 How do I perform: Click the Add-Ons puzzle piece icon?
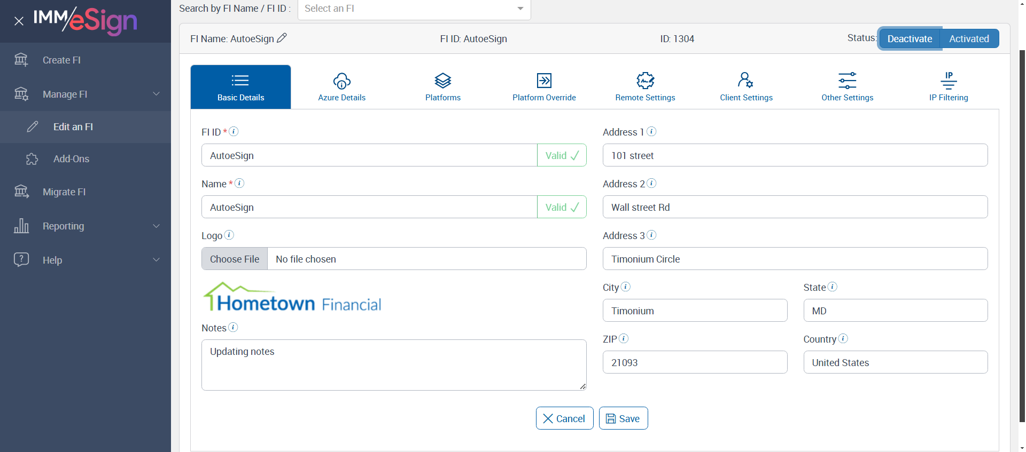coord(32,159)
